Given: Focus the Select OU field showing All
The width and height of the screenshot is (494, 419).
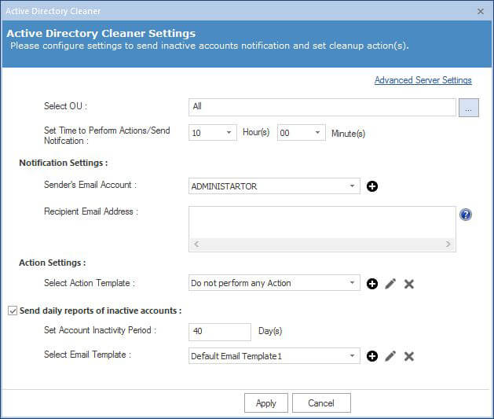Looking at the screenshot, I should (x=322, y=107).
